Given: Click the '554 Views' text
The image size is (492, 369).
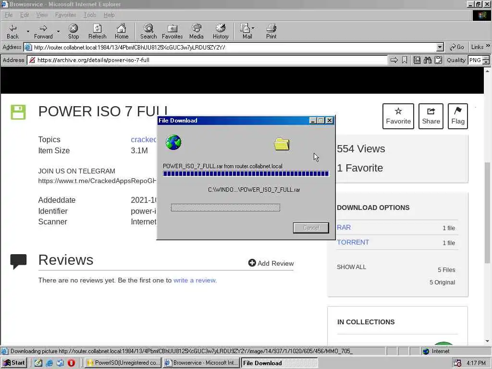Looking at the screenshot, I should 361,149.
